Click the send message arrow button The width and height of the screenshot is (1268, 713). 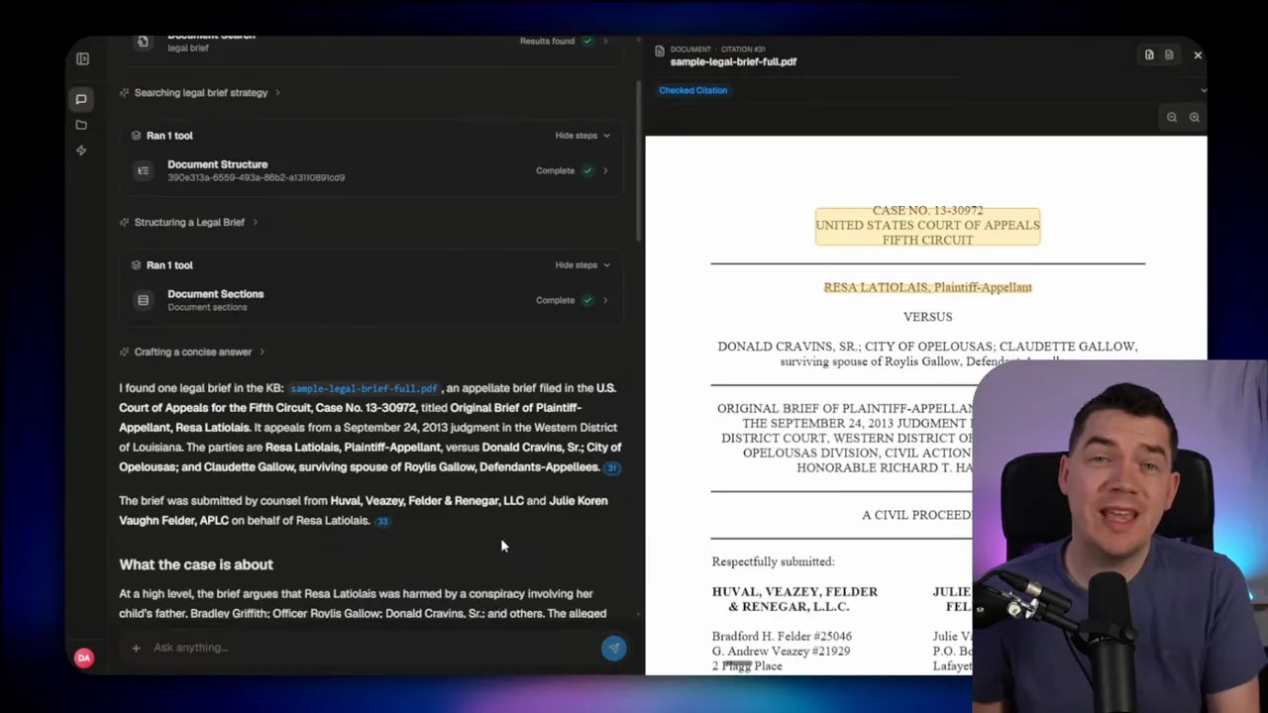(613, 648)
